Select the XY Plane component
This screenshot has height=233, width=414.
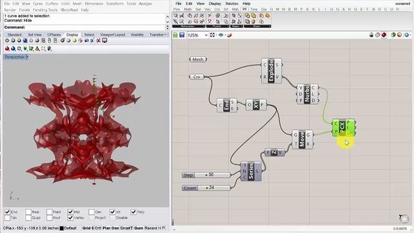[x=256, y=105]
